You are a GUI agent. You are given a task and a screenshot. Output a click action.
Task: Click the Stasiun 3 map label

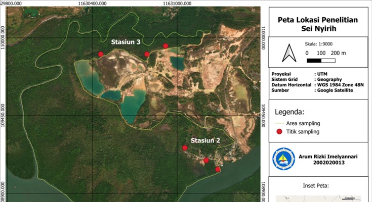point(126,42)
